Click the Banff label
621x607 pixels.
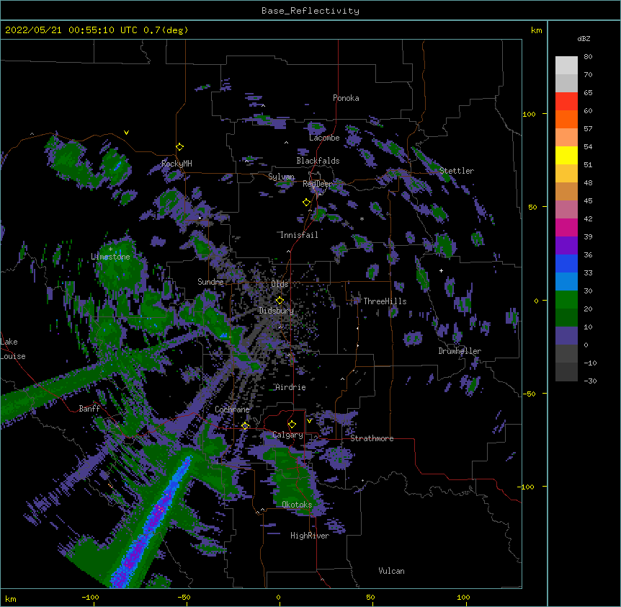pyautogui.click(x=89, y=409)
